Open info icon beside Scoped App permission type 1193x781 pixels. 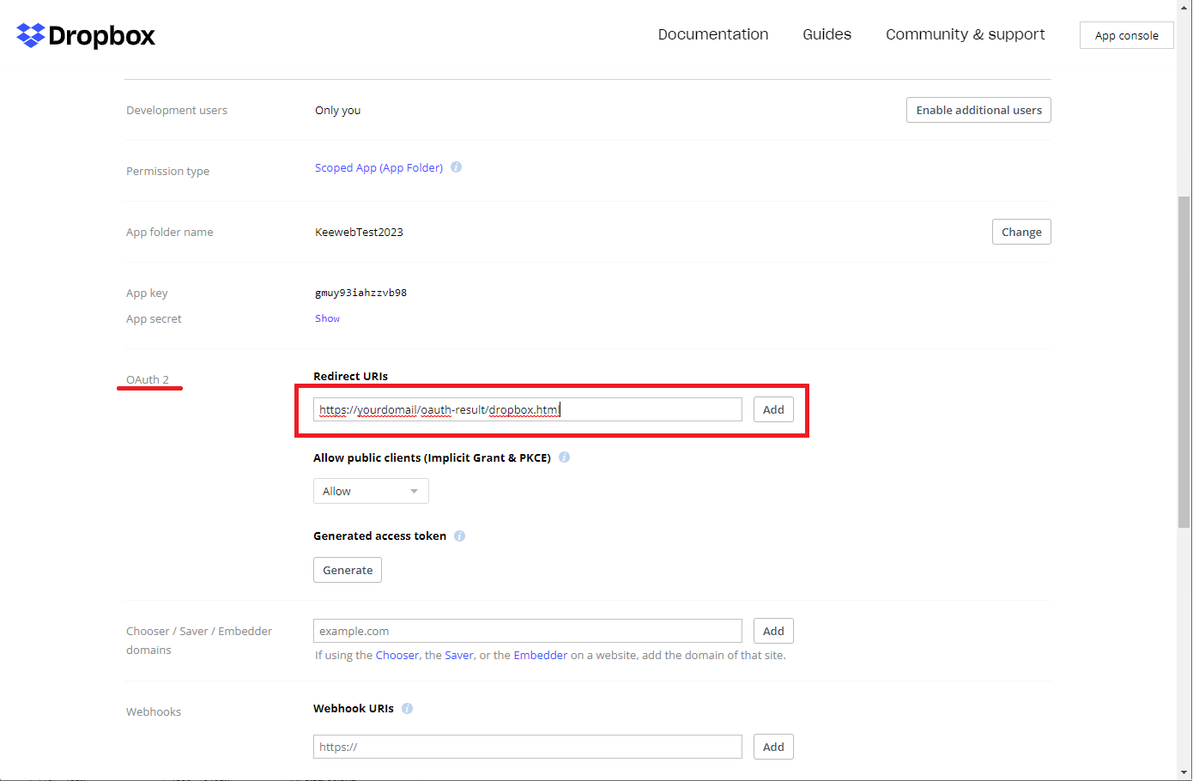457,167
